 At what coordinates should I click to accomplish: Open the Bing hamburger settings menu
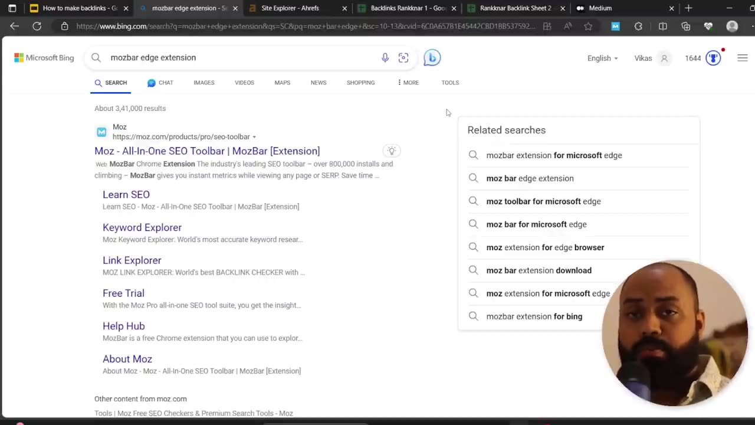click(743, 58)
